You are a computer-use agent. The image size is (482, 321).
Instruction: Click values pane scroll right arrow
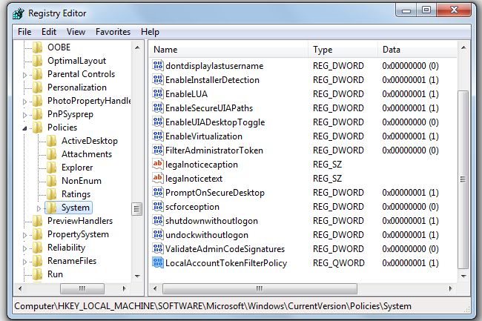tap(451, 288)
